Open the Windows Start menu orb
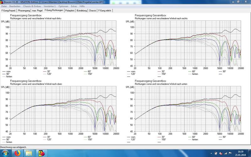251x157 pixels. tap(4, 153)
